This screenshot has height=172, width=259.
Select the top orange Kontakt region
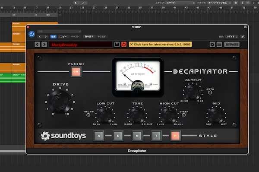point(35,27)
